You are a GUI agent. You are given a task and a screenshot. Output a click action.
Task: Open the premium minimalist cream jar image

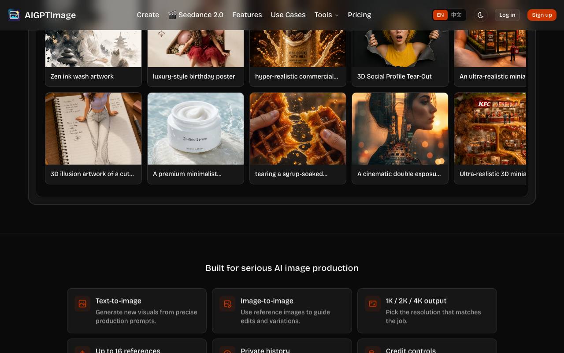click(196, 128)
